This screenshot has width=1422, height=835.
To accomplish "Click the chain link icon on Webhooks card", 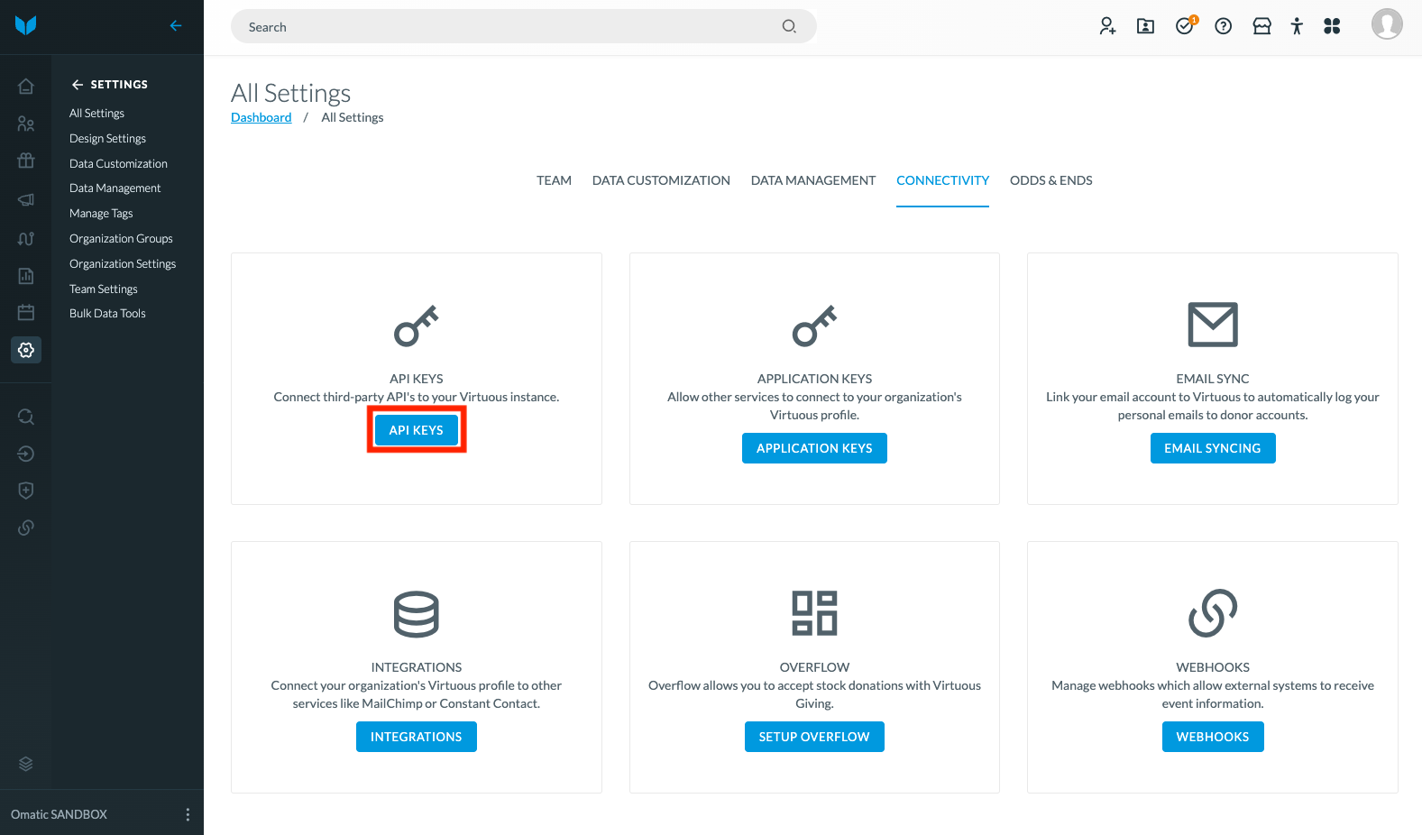I will click(1213, 613).
